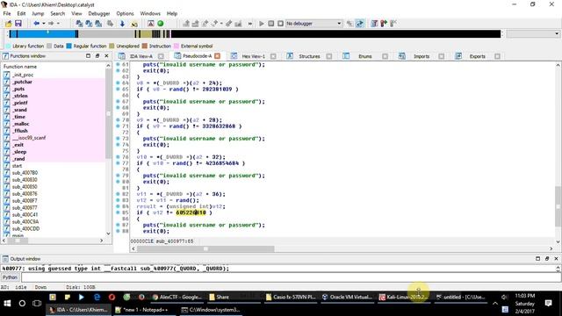This screenshot has height=316, width=562.
Task: Expand the forward-arrow history dropdown
Action: pos(58,24)
